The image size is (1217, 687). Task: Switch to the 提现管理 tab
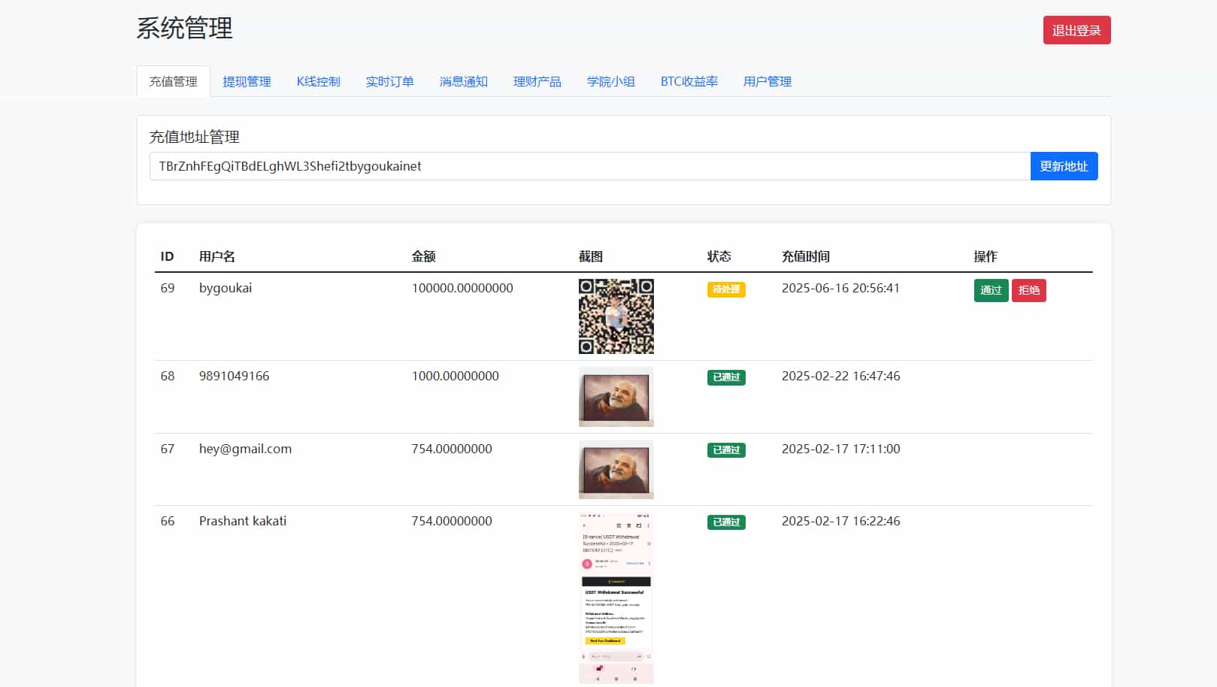(x=247, y=82)
